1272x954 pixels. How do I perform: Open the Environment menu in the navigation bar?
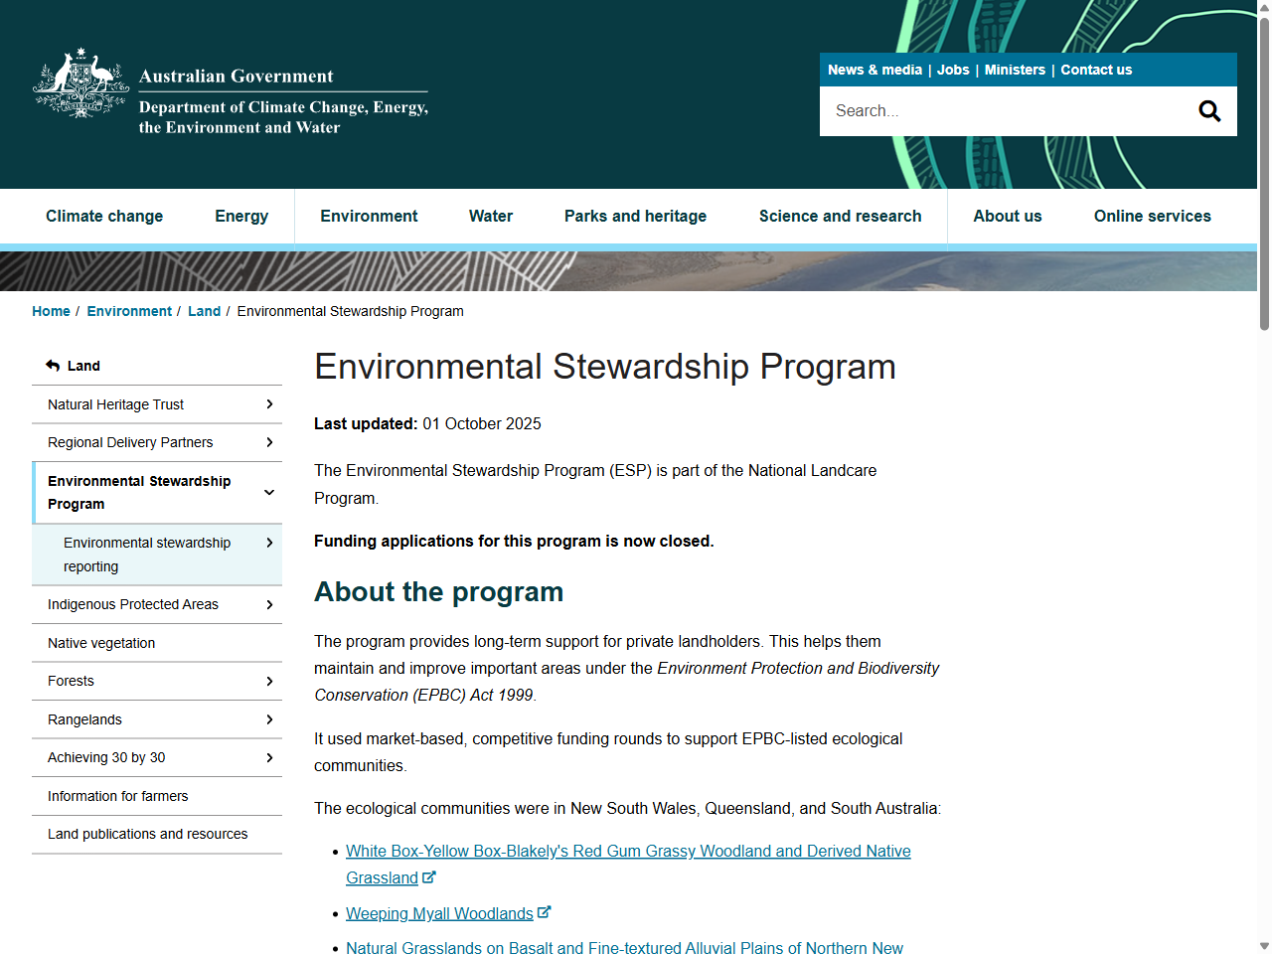click(x=369, y=216)
